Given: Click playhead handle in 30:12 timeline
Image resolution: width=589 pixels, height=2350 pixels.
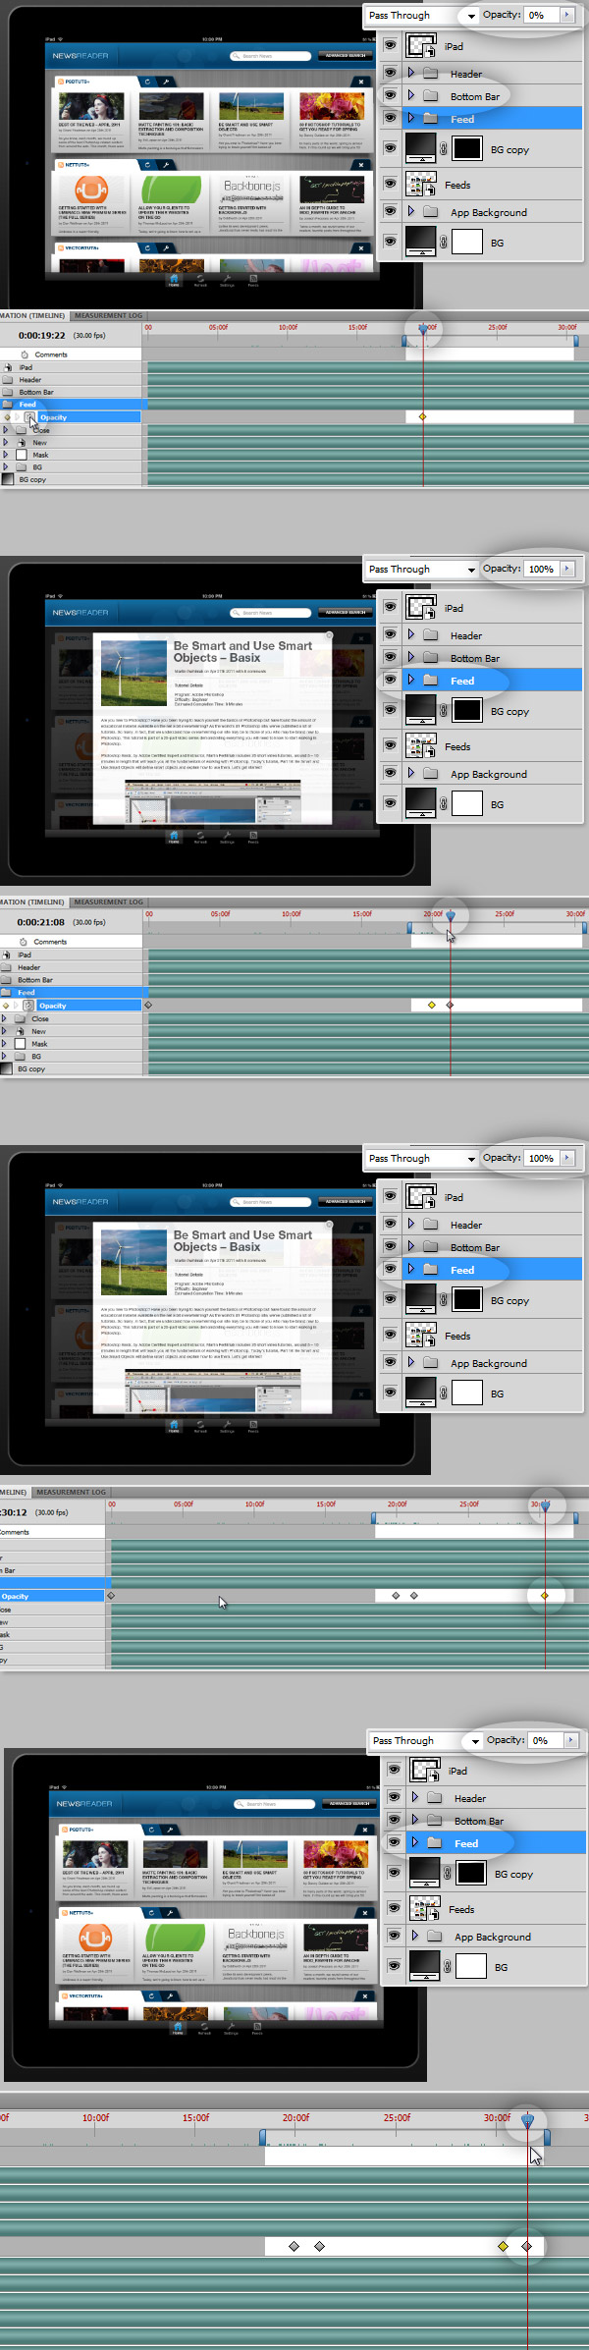Looking at the screenshot, I should pyautogui.click(x=546, y=1504).
